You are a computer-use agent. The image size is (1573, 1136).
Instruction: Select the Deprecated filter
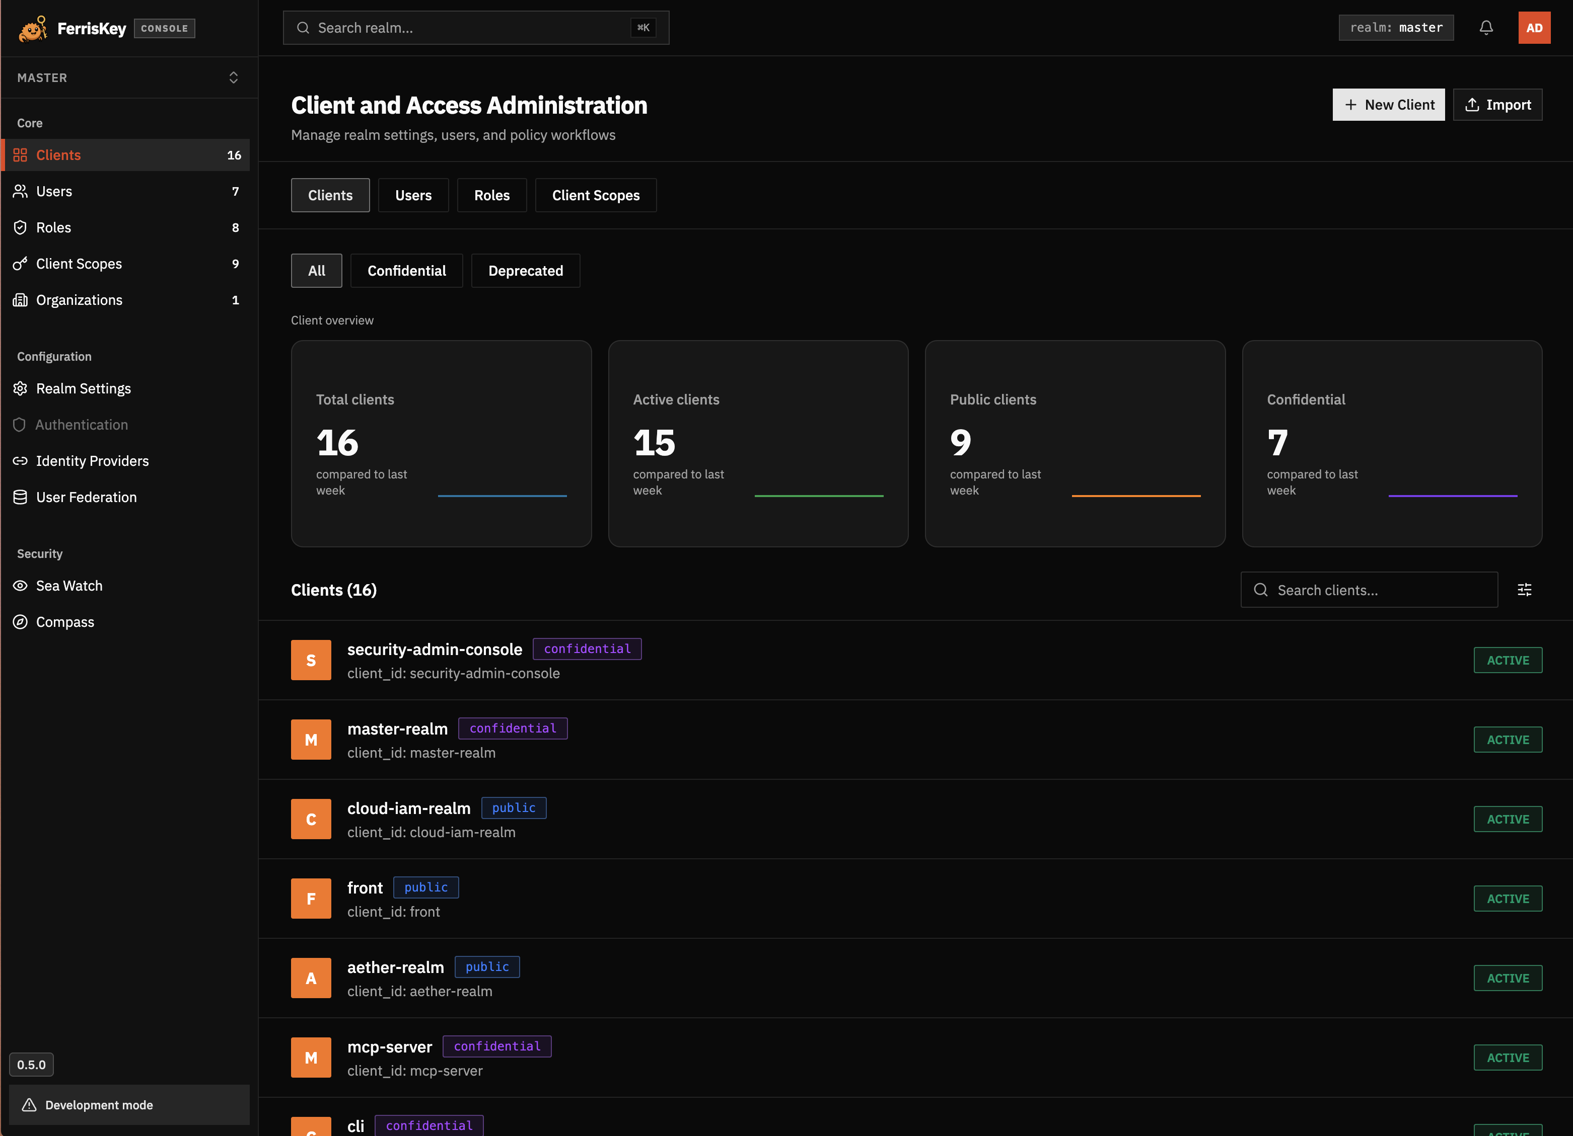pyautogui.click(x=526, y=270)
